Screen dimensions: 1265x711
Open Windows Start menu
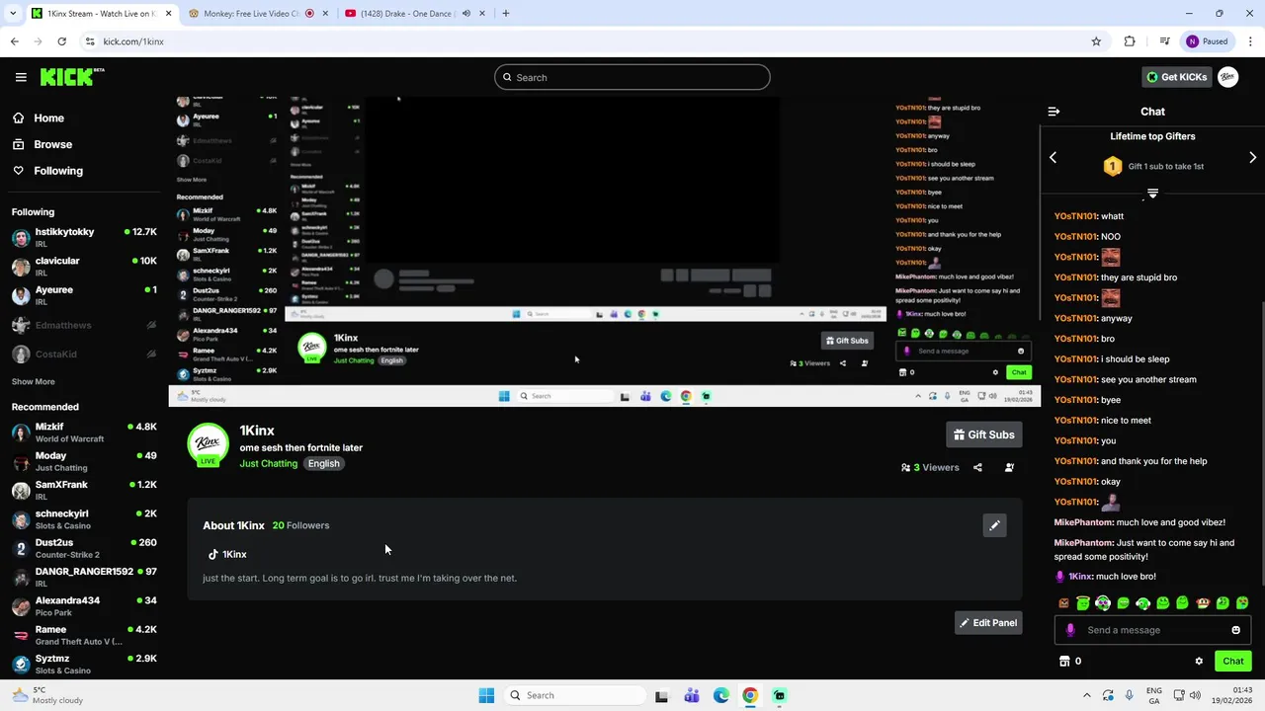(x=486, y=695)
